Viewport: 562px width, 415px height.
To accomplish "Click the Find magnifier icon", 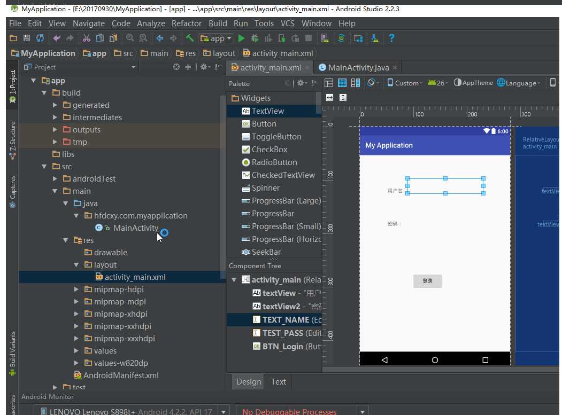I will click(x=130, y=38).
